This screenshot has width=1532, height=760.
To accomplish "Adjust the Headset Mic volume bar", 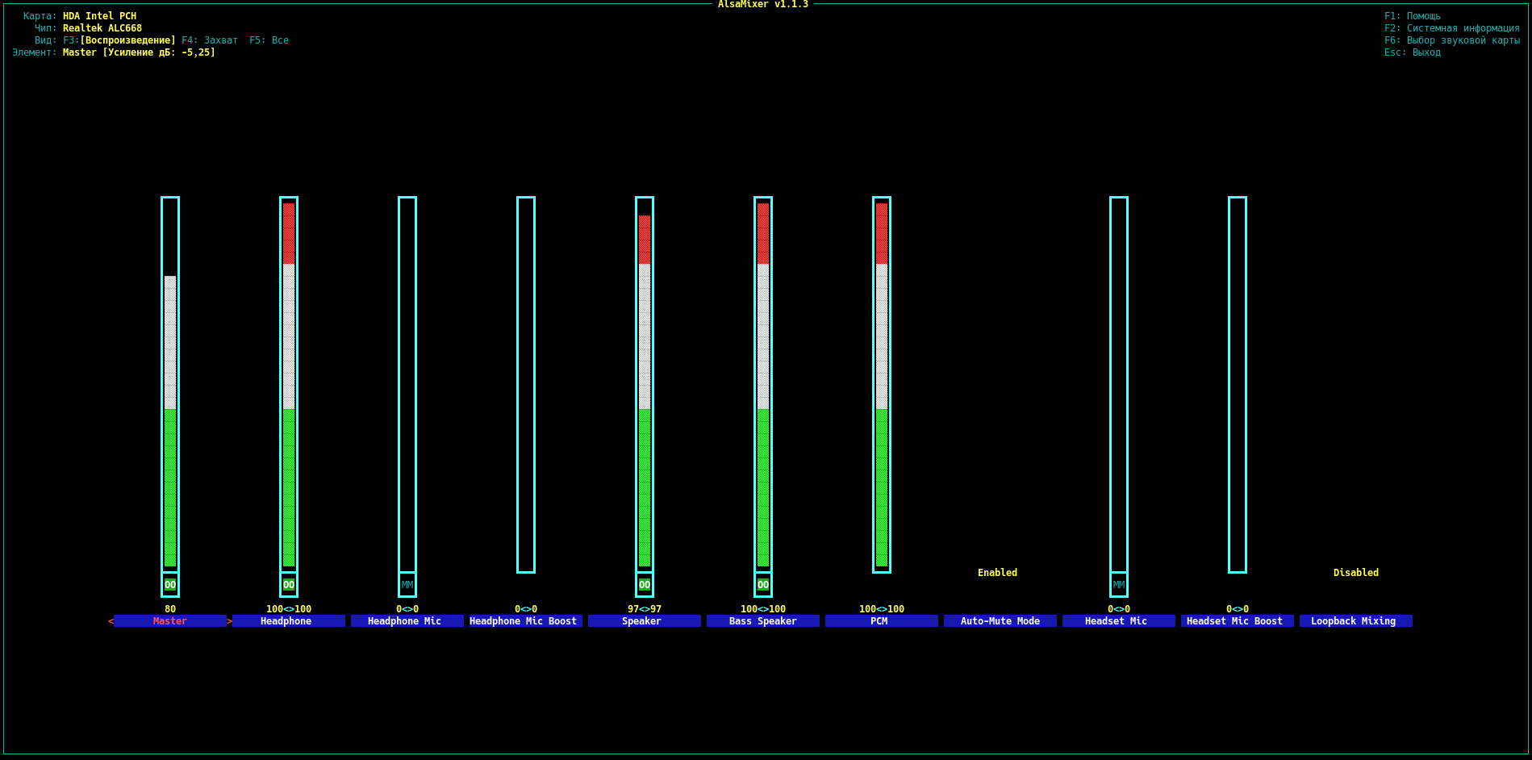I will pyautogui.click(x=1119, y=385).
